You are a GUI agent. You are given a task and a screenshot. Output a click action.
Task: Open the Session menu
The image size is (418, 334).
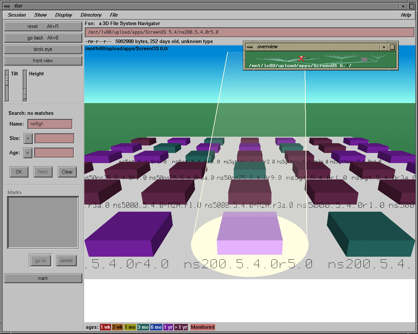(17, 15)
